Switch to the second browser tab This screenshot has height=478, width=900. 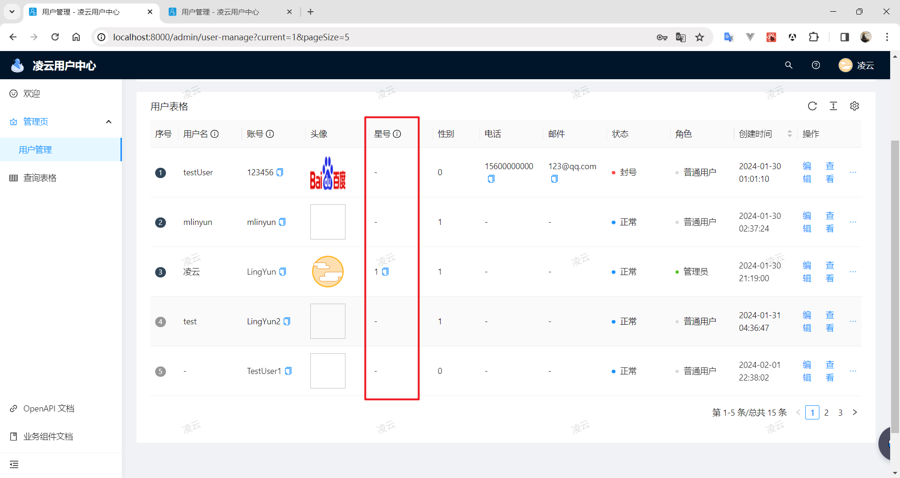(x=220, y=12)
